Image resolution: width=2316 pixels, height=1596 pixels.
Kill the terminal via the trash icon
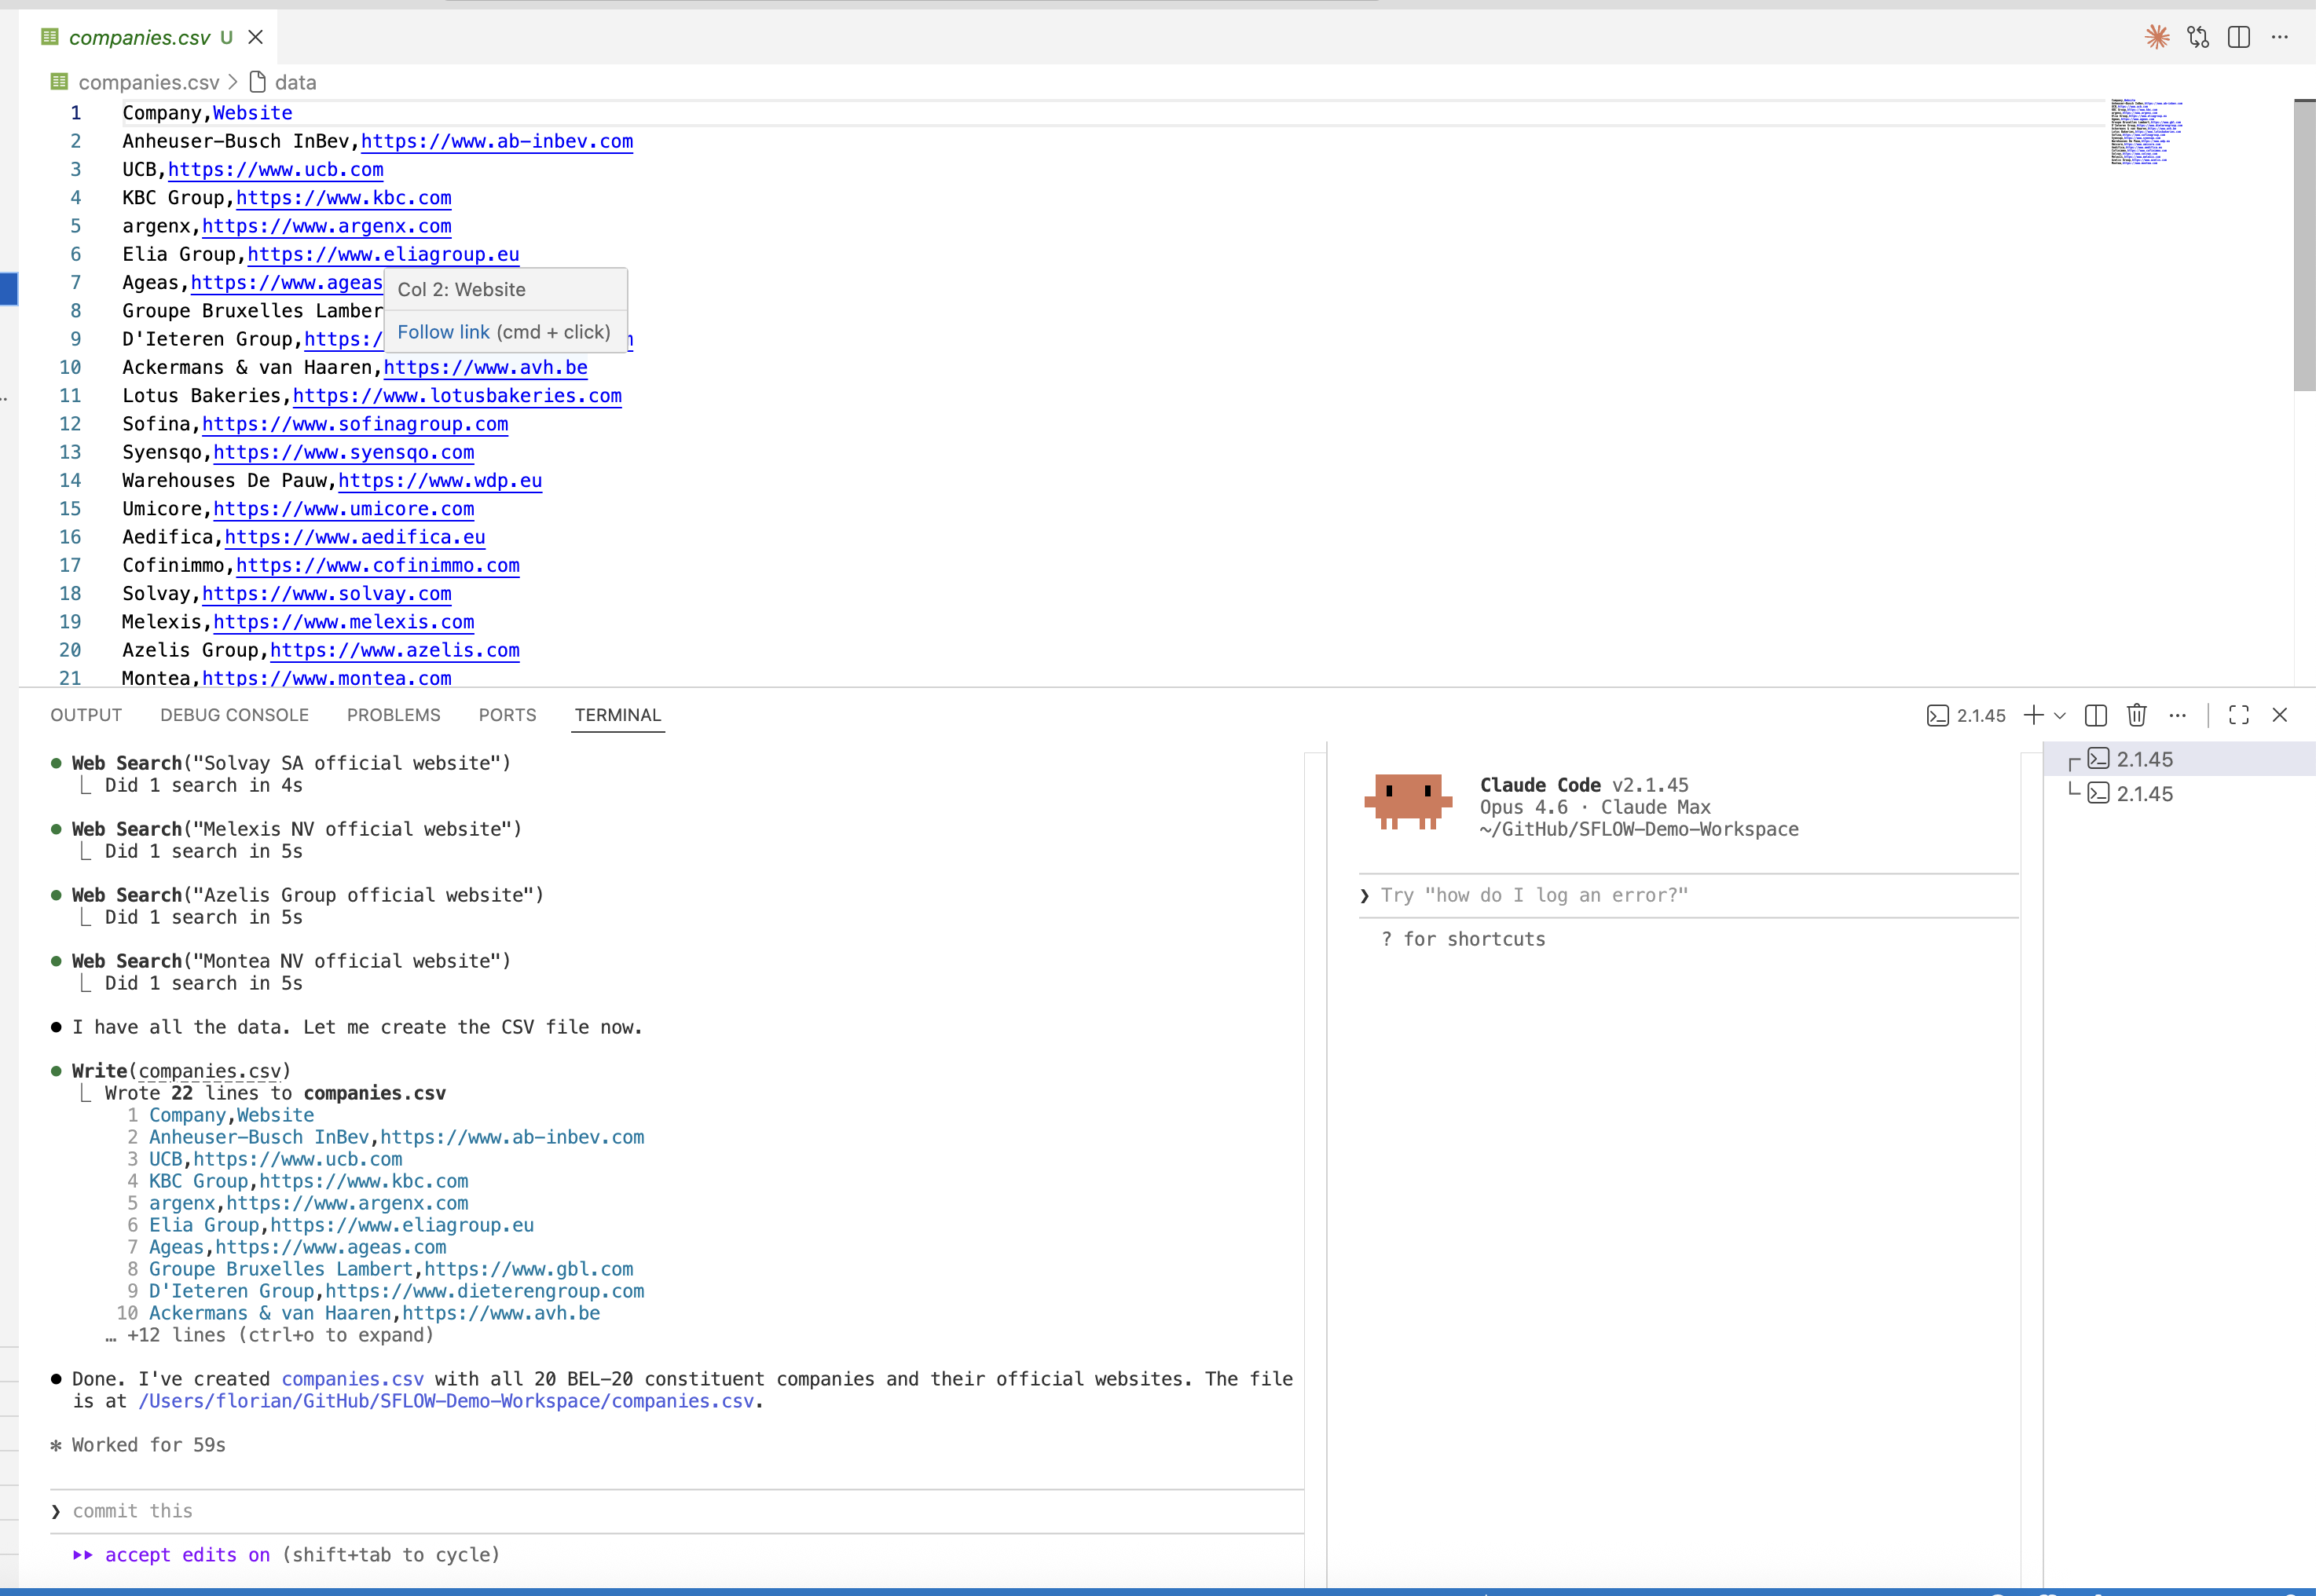tap(2137, 715)
